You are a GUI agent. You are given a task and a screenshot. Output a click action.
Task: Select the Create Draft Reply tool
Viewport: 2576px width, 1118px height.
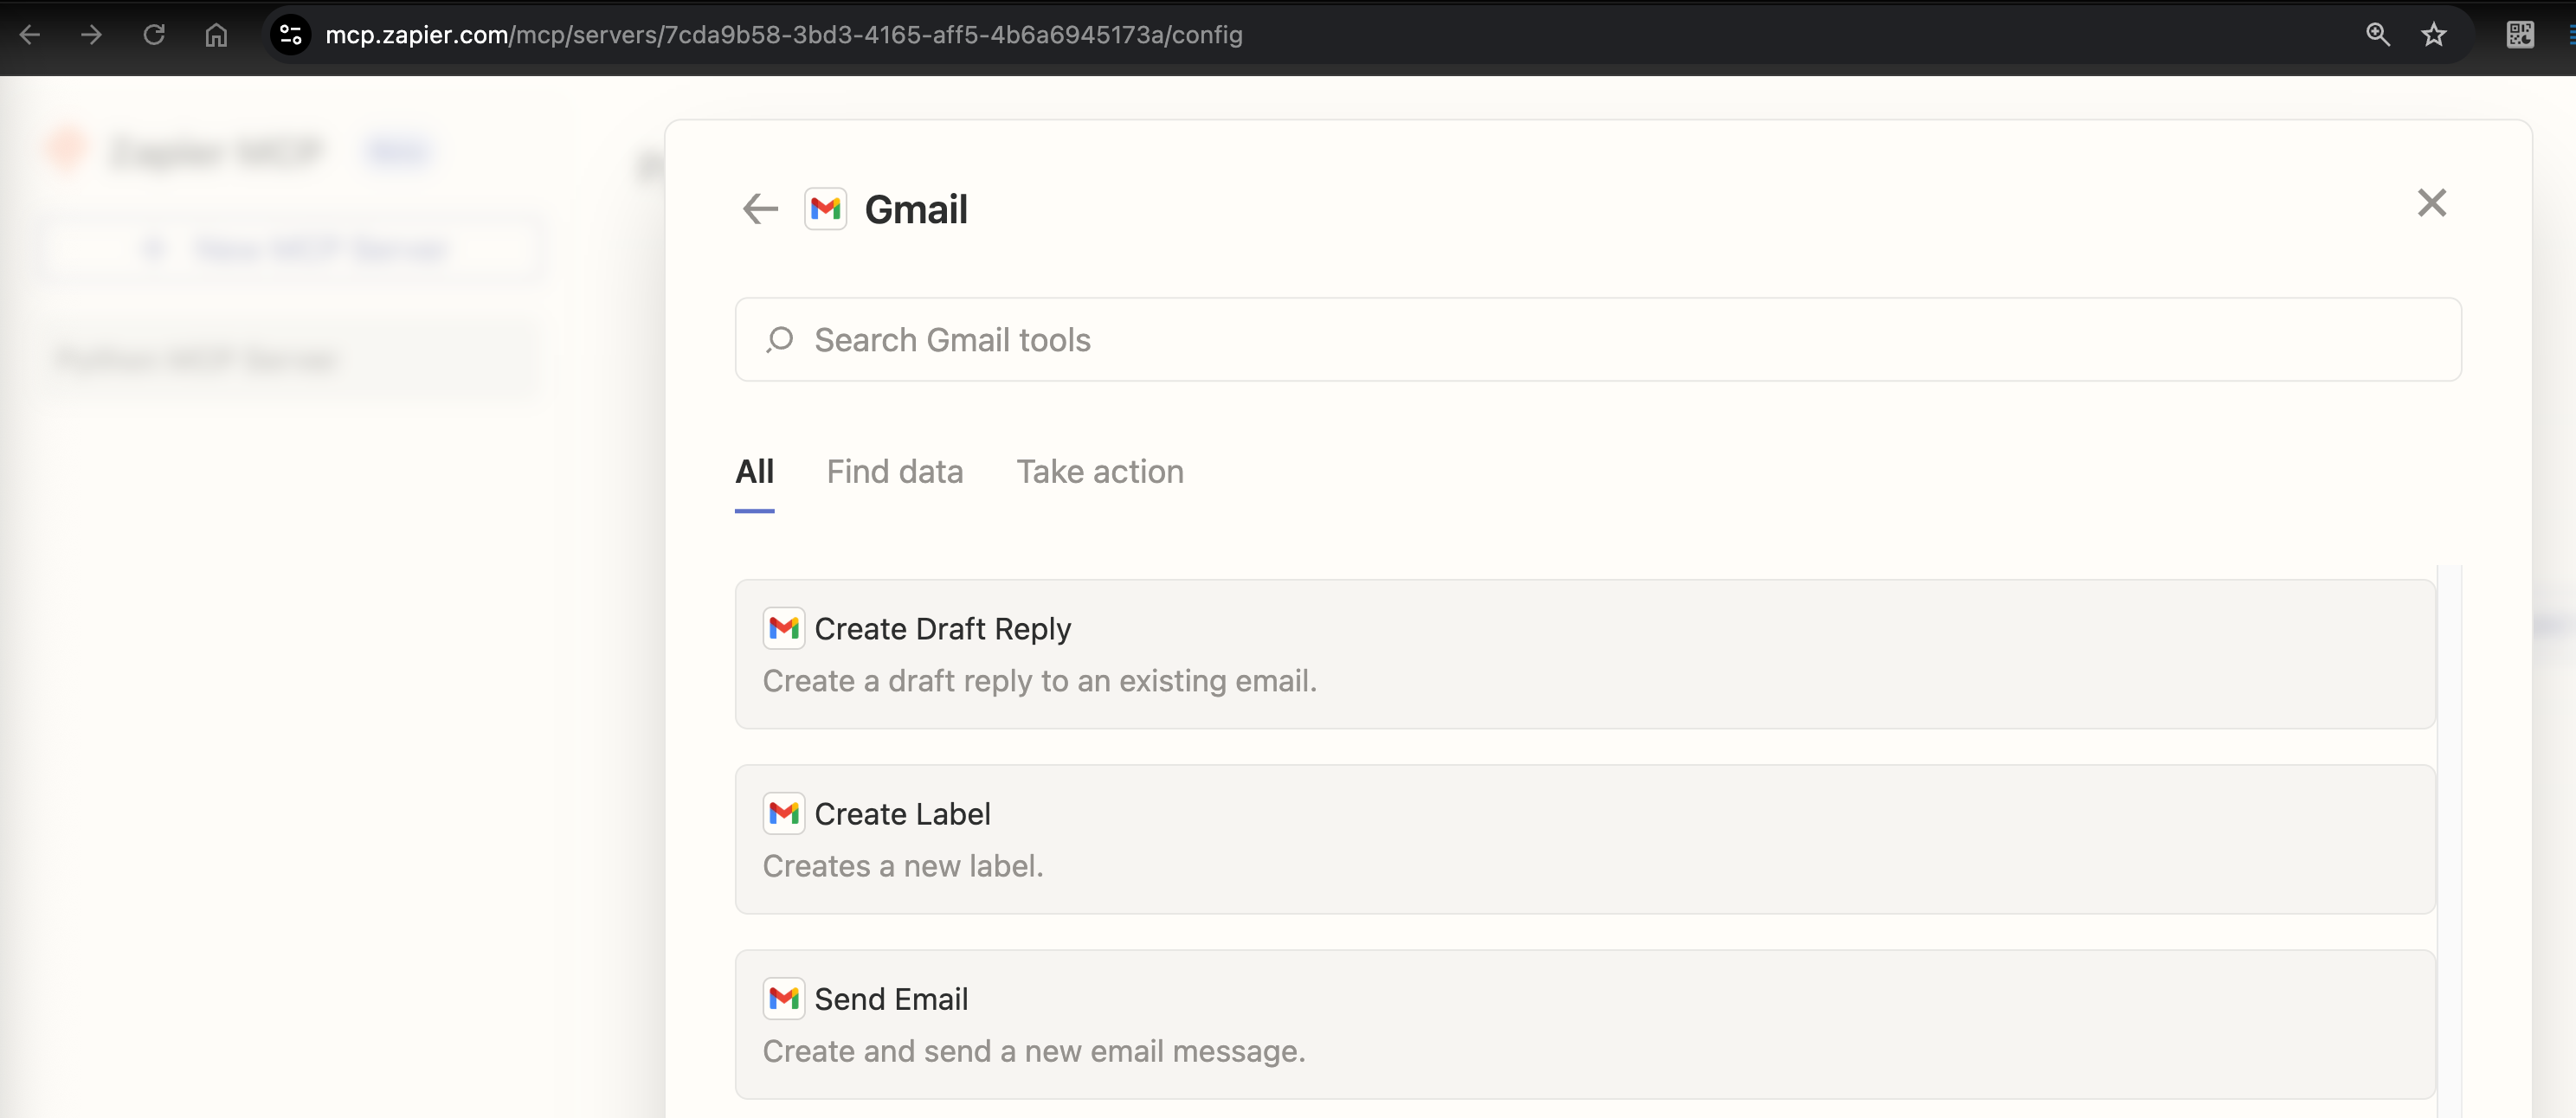point(1584,654)
